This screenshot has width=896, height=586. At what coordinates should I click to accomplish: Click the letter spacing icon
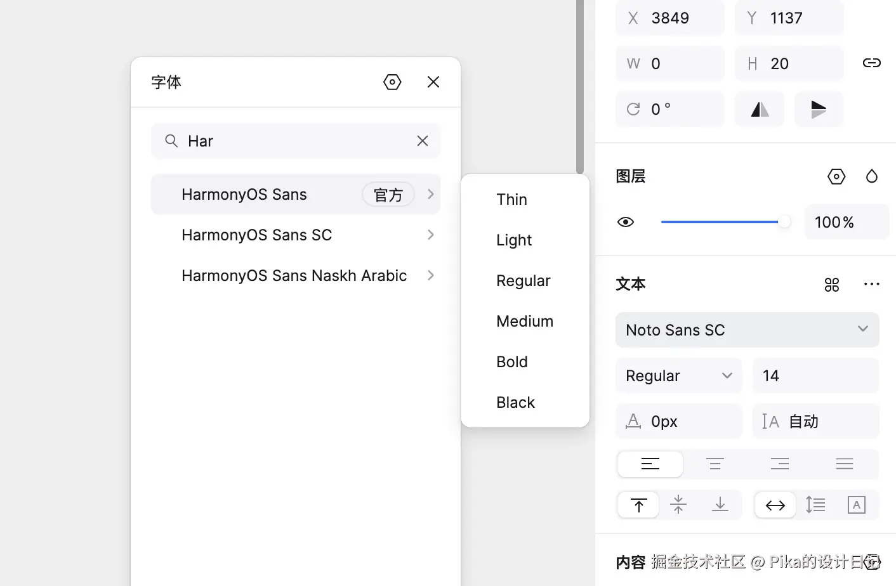[633, 421]
